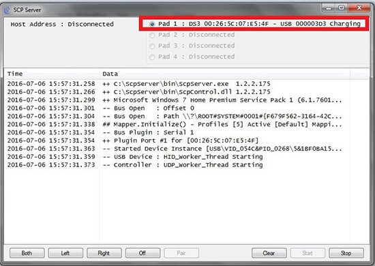
Task: Click the SCP Server window title text
Action: tap(27, 10)
